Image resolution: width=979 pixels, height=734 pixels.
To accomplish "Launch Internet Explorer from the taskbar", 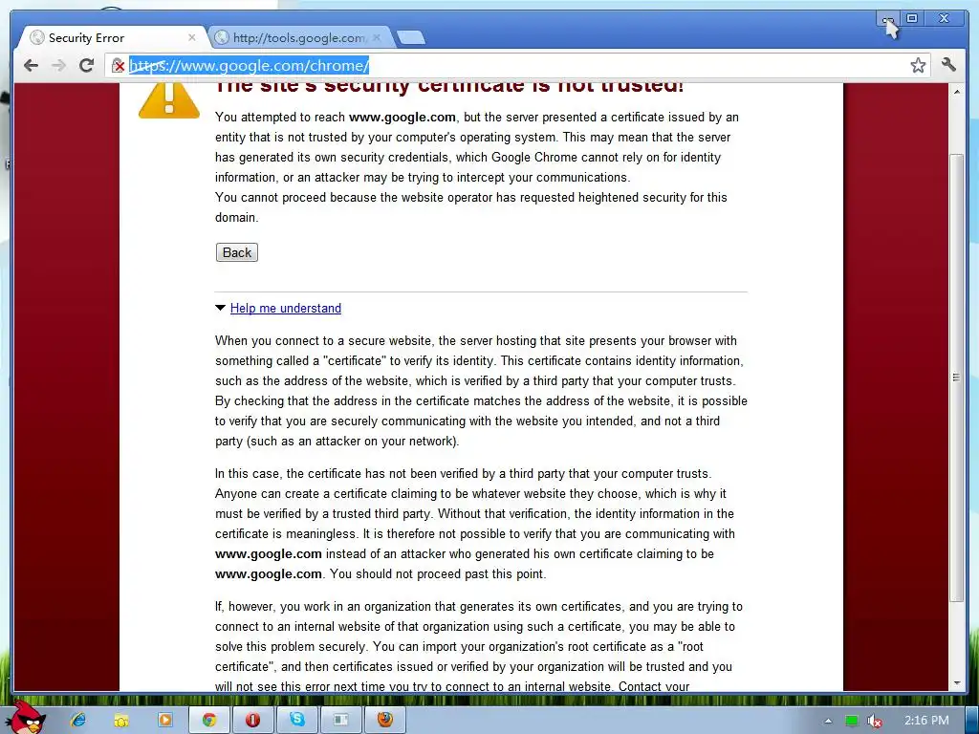I will click(x=78, y=720).
